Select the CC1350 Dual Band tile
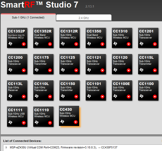Screen dimensions: 162x151 coord(96,38)
